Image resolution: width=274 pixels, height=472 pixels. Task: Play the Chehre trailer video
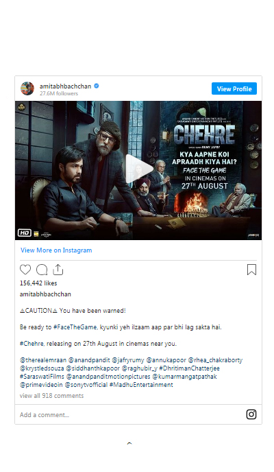138,169
